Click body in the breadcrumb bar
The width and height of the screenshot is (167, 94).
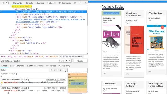click(x=10, y=56)
